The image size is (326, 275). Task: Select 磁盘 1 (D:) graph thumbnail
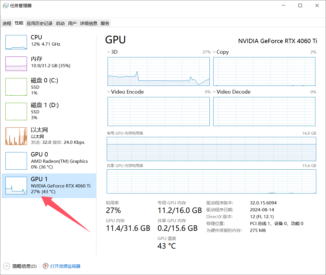(16, 111)
